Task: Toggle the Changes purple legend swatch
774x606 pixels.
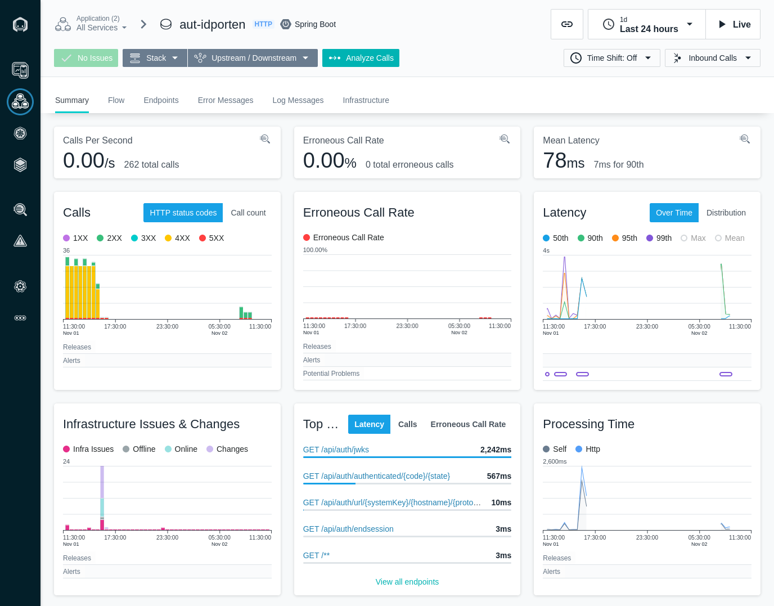Action: pyautogui.click(x=210, y=449)
